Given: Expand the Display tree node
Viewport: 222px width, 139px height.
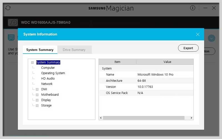Looking at the screenshot, I should pyautogui.click(x=37, y=100).
